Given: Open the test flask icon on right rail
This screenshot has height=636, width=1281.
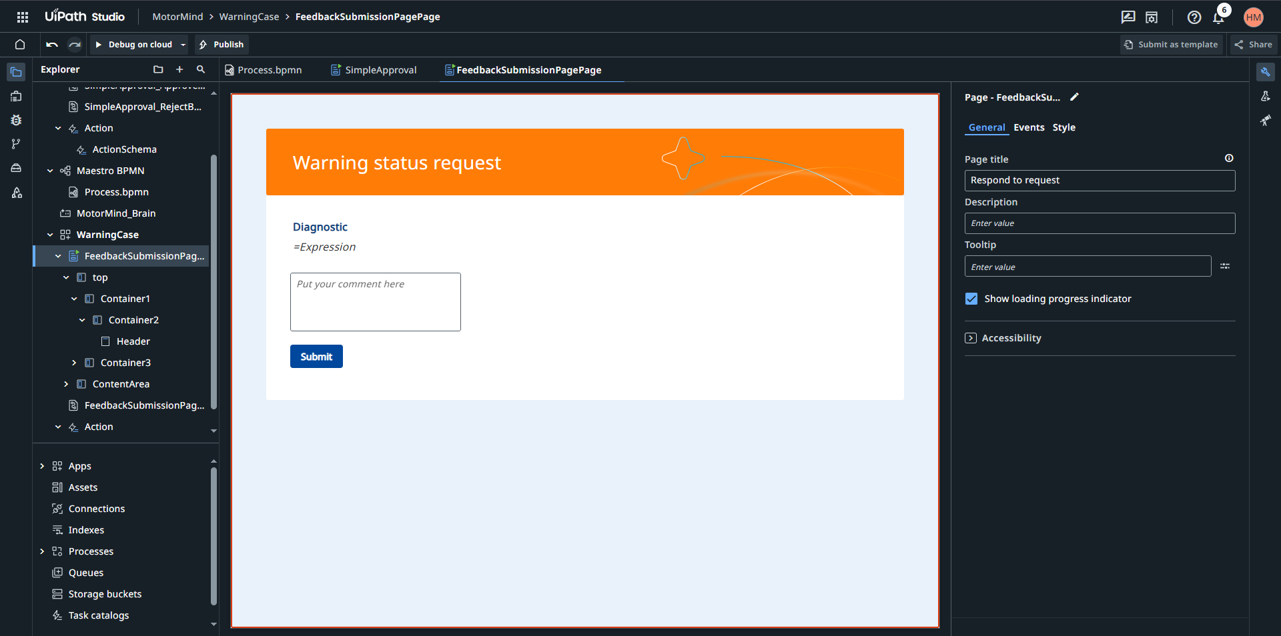Looking at the screenshot, I should click(1266, 96).
